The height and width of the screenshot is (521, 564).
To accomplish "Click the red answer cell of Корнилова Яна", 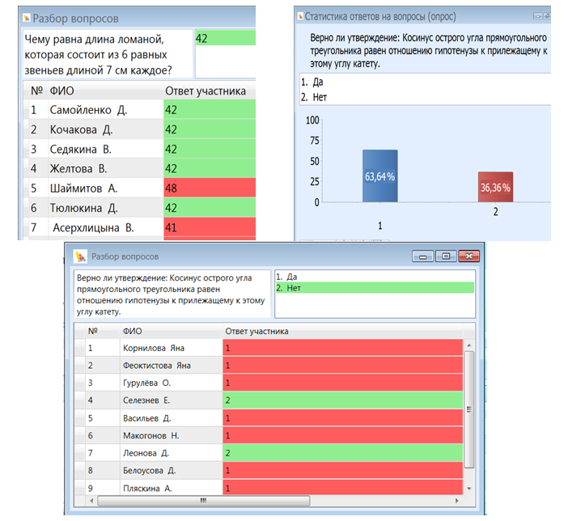I will click(x=343, y=348).
